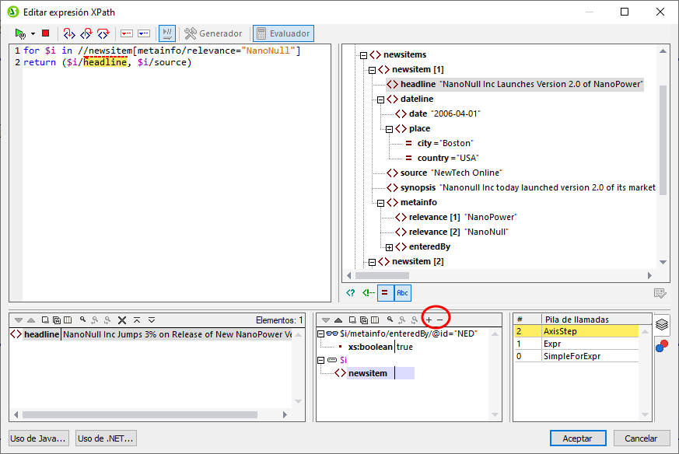Screen dimensions: 679x454
Task: Click the call stack layers side icon
Action: pyautogui.click(x=660, y=324)
